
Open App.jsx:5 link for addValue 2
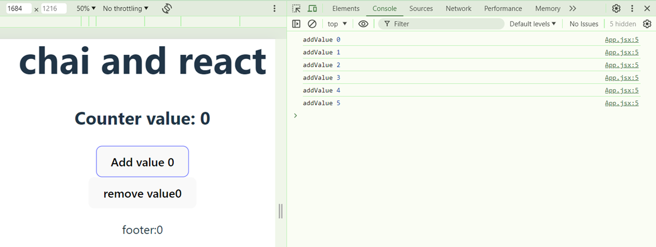[622, 65]
